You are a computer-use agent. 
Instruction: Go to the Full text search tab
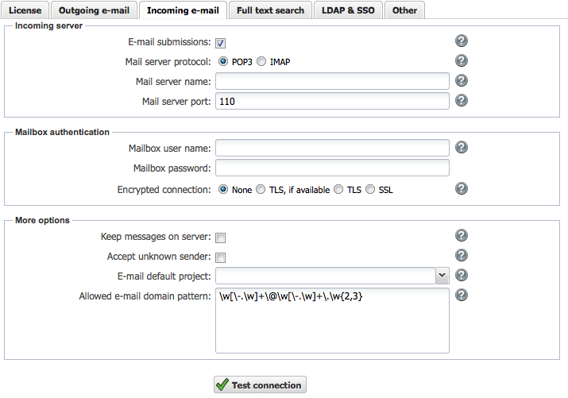click(x=270, y=10)
